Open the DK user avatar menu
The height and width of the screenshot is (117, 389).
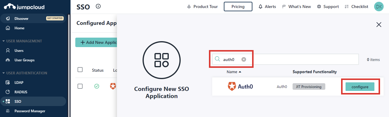(x=379, y=7)
